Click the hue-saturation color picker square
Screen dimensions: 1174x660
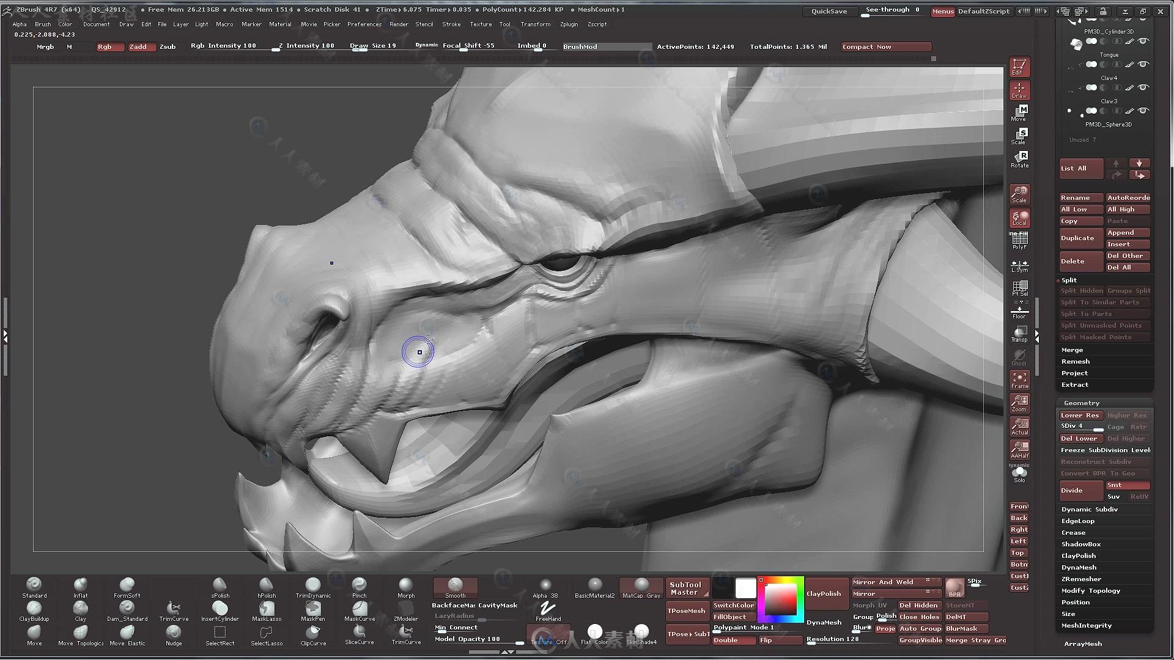781,599
